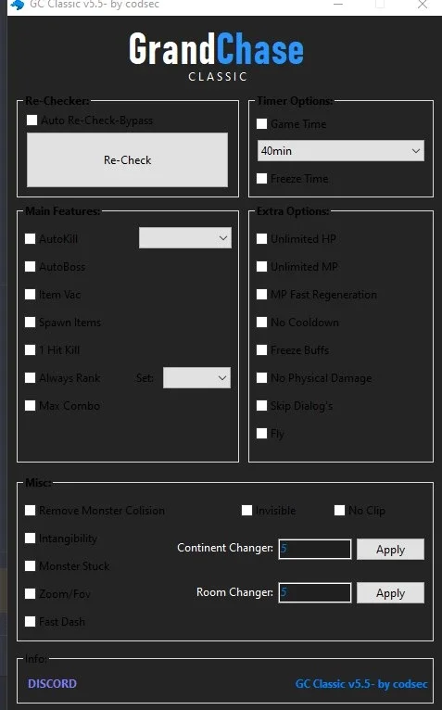442x710 pixels.
Task: Toggle the Invisible checkbox
Action: pos(246,511)
